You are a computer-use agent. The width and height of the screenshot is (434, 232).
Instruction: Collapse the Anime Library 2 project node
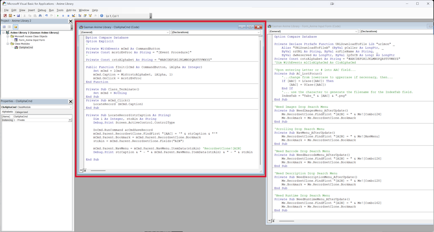(x=3, y=32)
